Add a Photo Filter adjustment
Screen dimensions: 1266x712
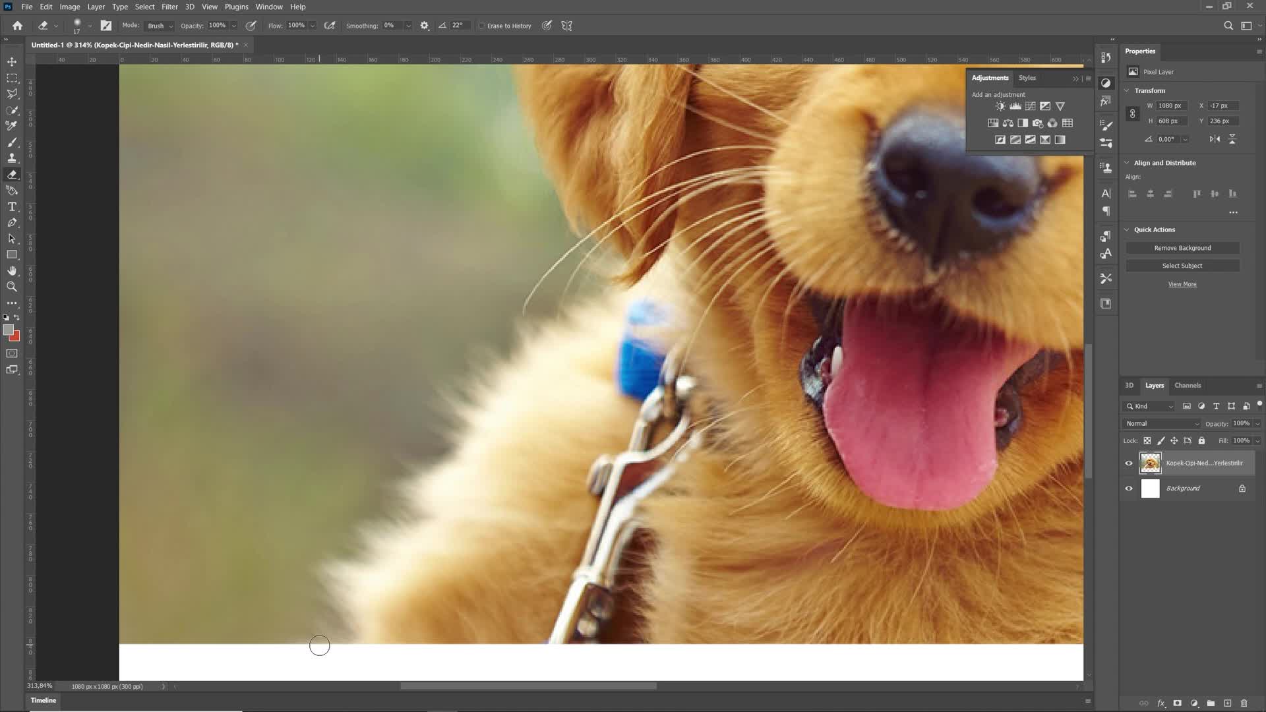(x=1038, y=123)
